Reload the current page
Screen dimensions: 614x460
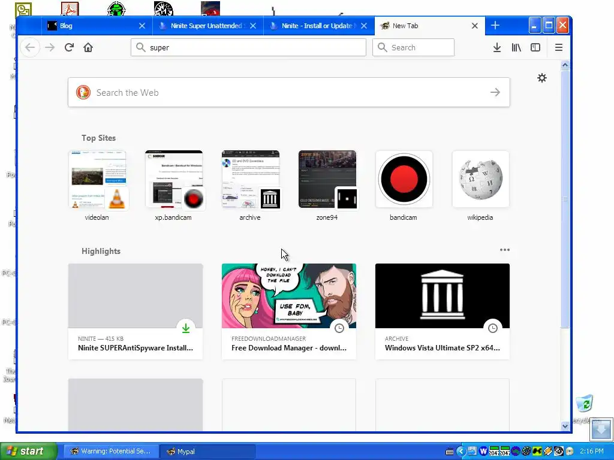(70, 47)
